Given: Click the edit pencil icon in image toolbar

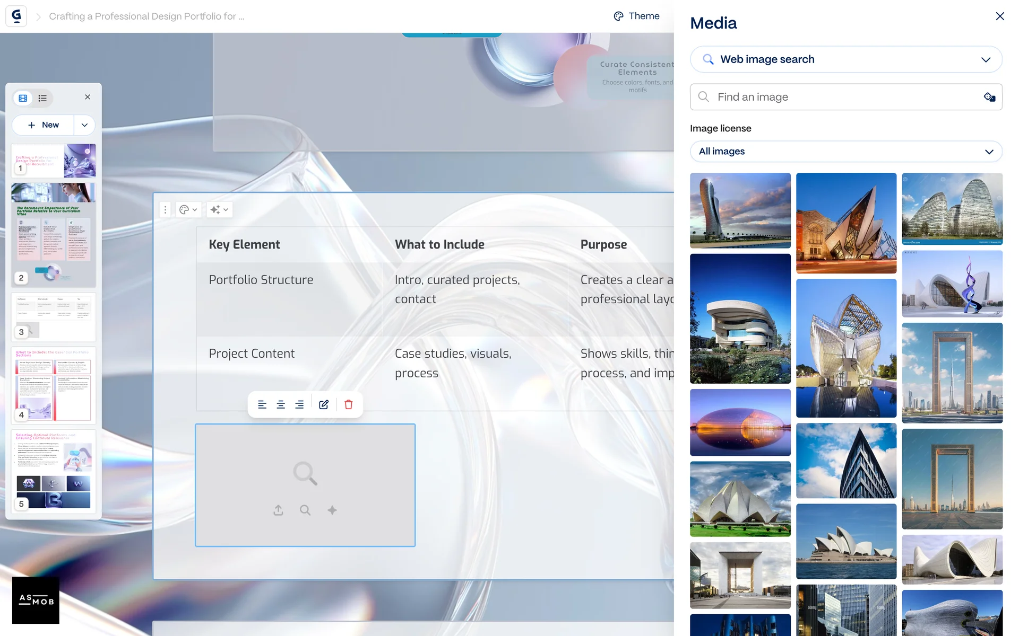Looking at the screenshot, I should tap(324, 404).
